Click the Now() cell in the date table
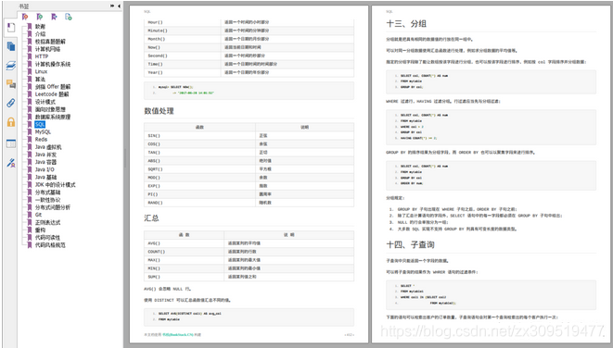The width and height of the screenshot is (613, 348). point(182,47)
